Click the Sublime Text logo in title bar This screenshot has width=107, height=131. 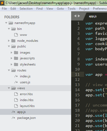click(2, 3)
